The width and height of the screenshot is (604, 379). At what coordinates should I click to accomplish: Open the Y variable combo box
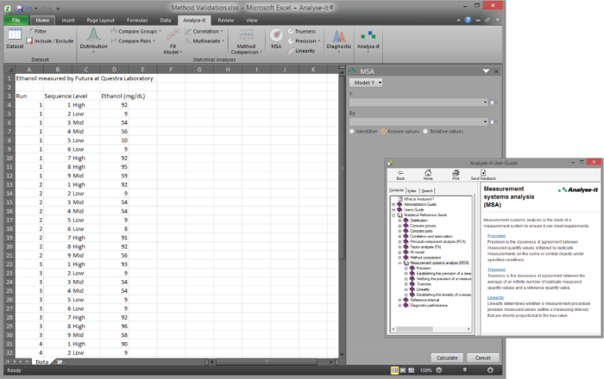(x=418, y=103)
